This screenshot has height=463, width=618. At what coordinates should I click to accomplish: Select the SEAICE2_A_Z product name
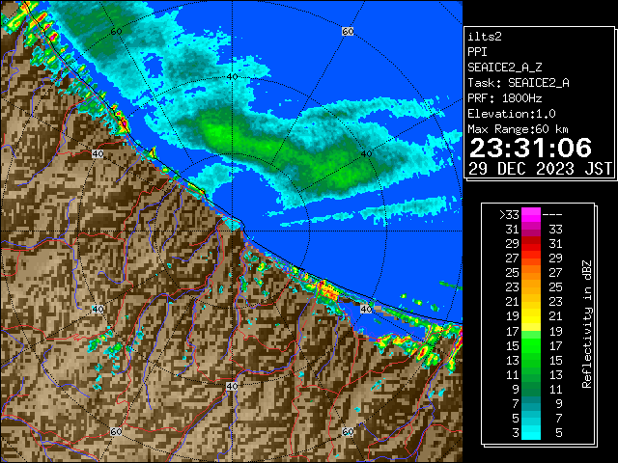[504, 68]
